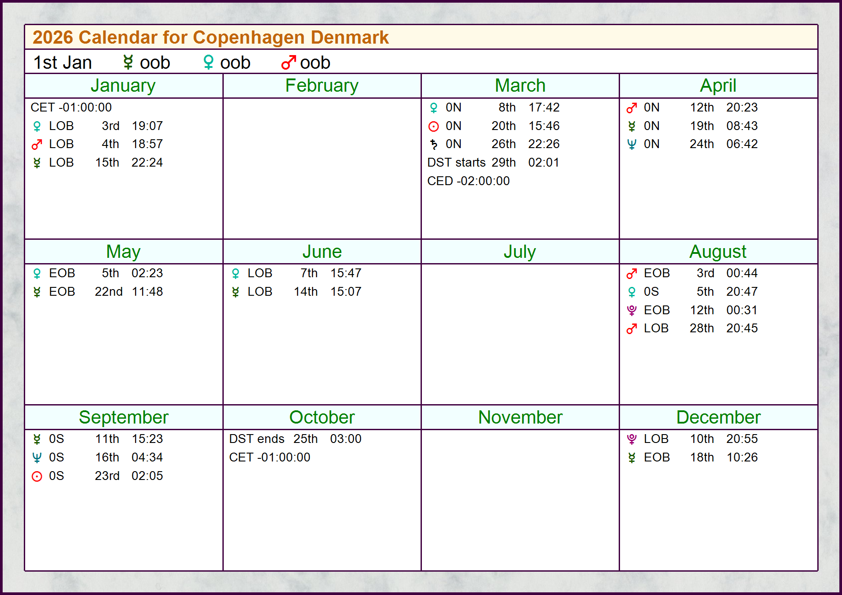Click the calendar title for Copenhagen Denmark
The image size is (842, 595).
click(210, 37)
